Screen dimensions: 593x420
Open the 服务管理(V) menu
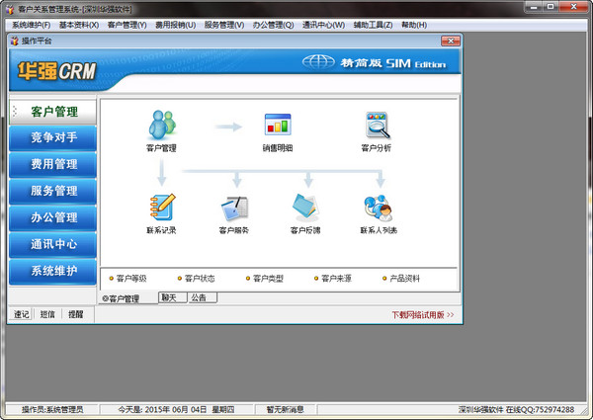224,25
